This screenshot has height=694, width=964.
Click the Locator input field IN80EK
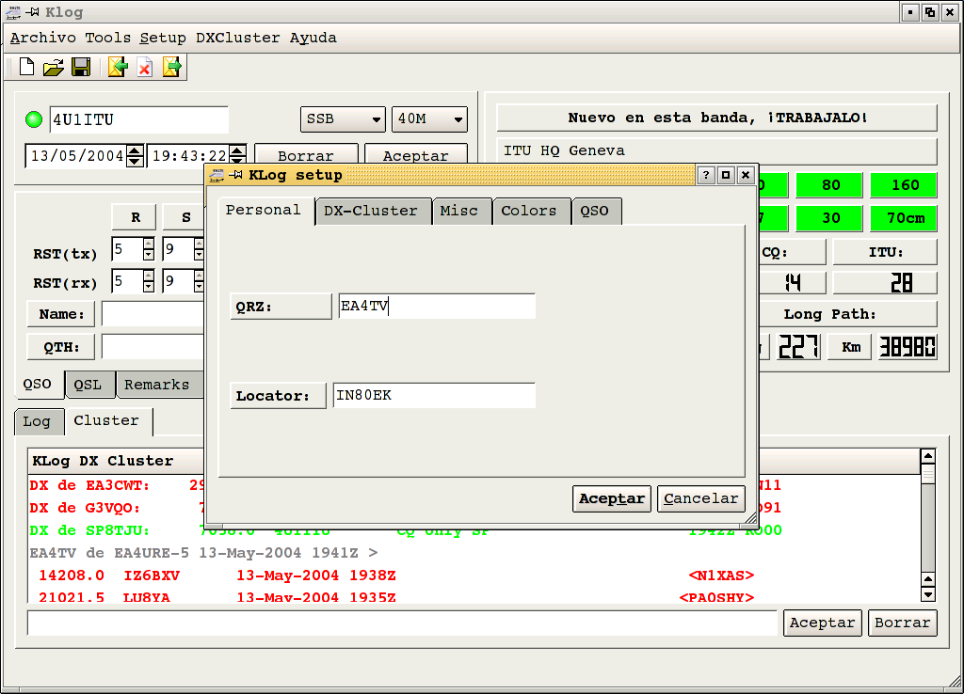click(434, 396)
